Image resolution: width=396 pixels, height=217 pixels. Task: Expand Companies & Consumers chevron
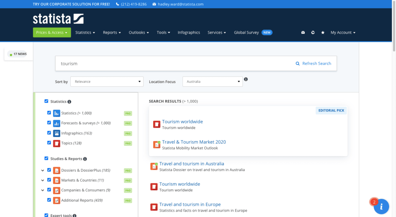[43, 190]
